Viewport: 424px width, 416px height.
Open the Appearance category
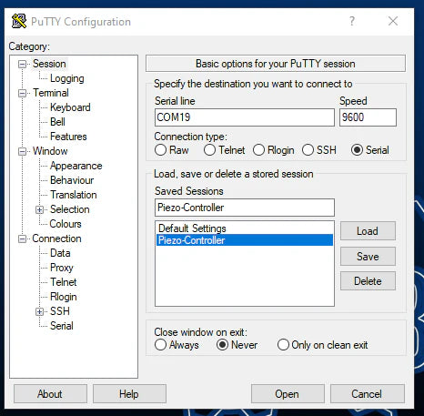click(76, 166)
